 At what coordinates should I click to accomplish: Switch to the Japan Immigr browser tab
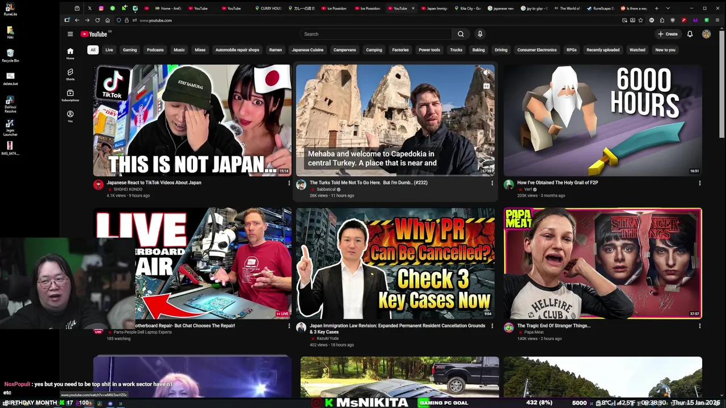tap(434, 8)
